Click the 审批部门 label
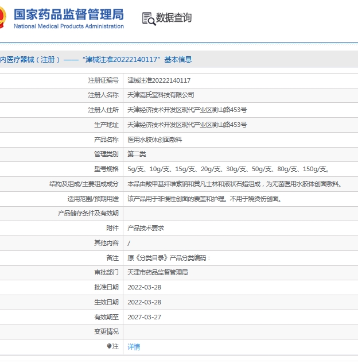 pyautogui.click(x=106, y=272)
